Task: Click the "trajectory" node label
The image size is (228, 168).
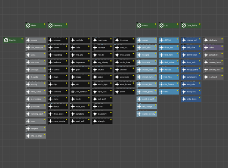Action: tap(102, 114)
